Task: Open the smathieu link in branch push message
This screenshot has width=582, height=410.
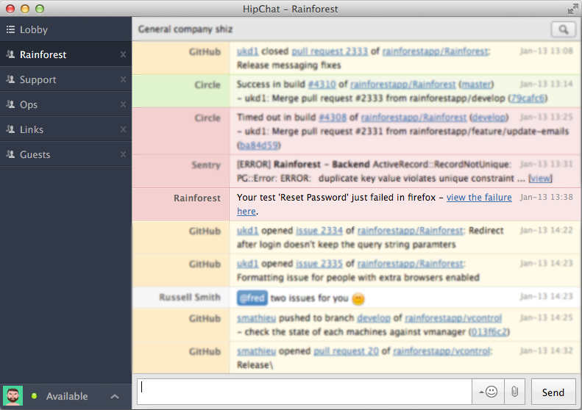Action: 257,318
